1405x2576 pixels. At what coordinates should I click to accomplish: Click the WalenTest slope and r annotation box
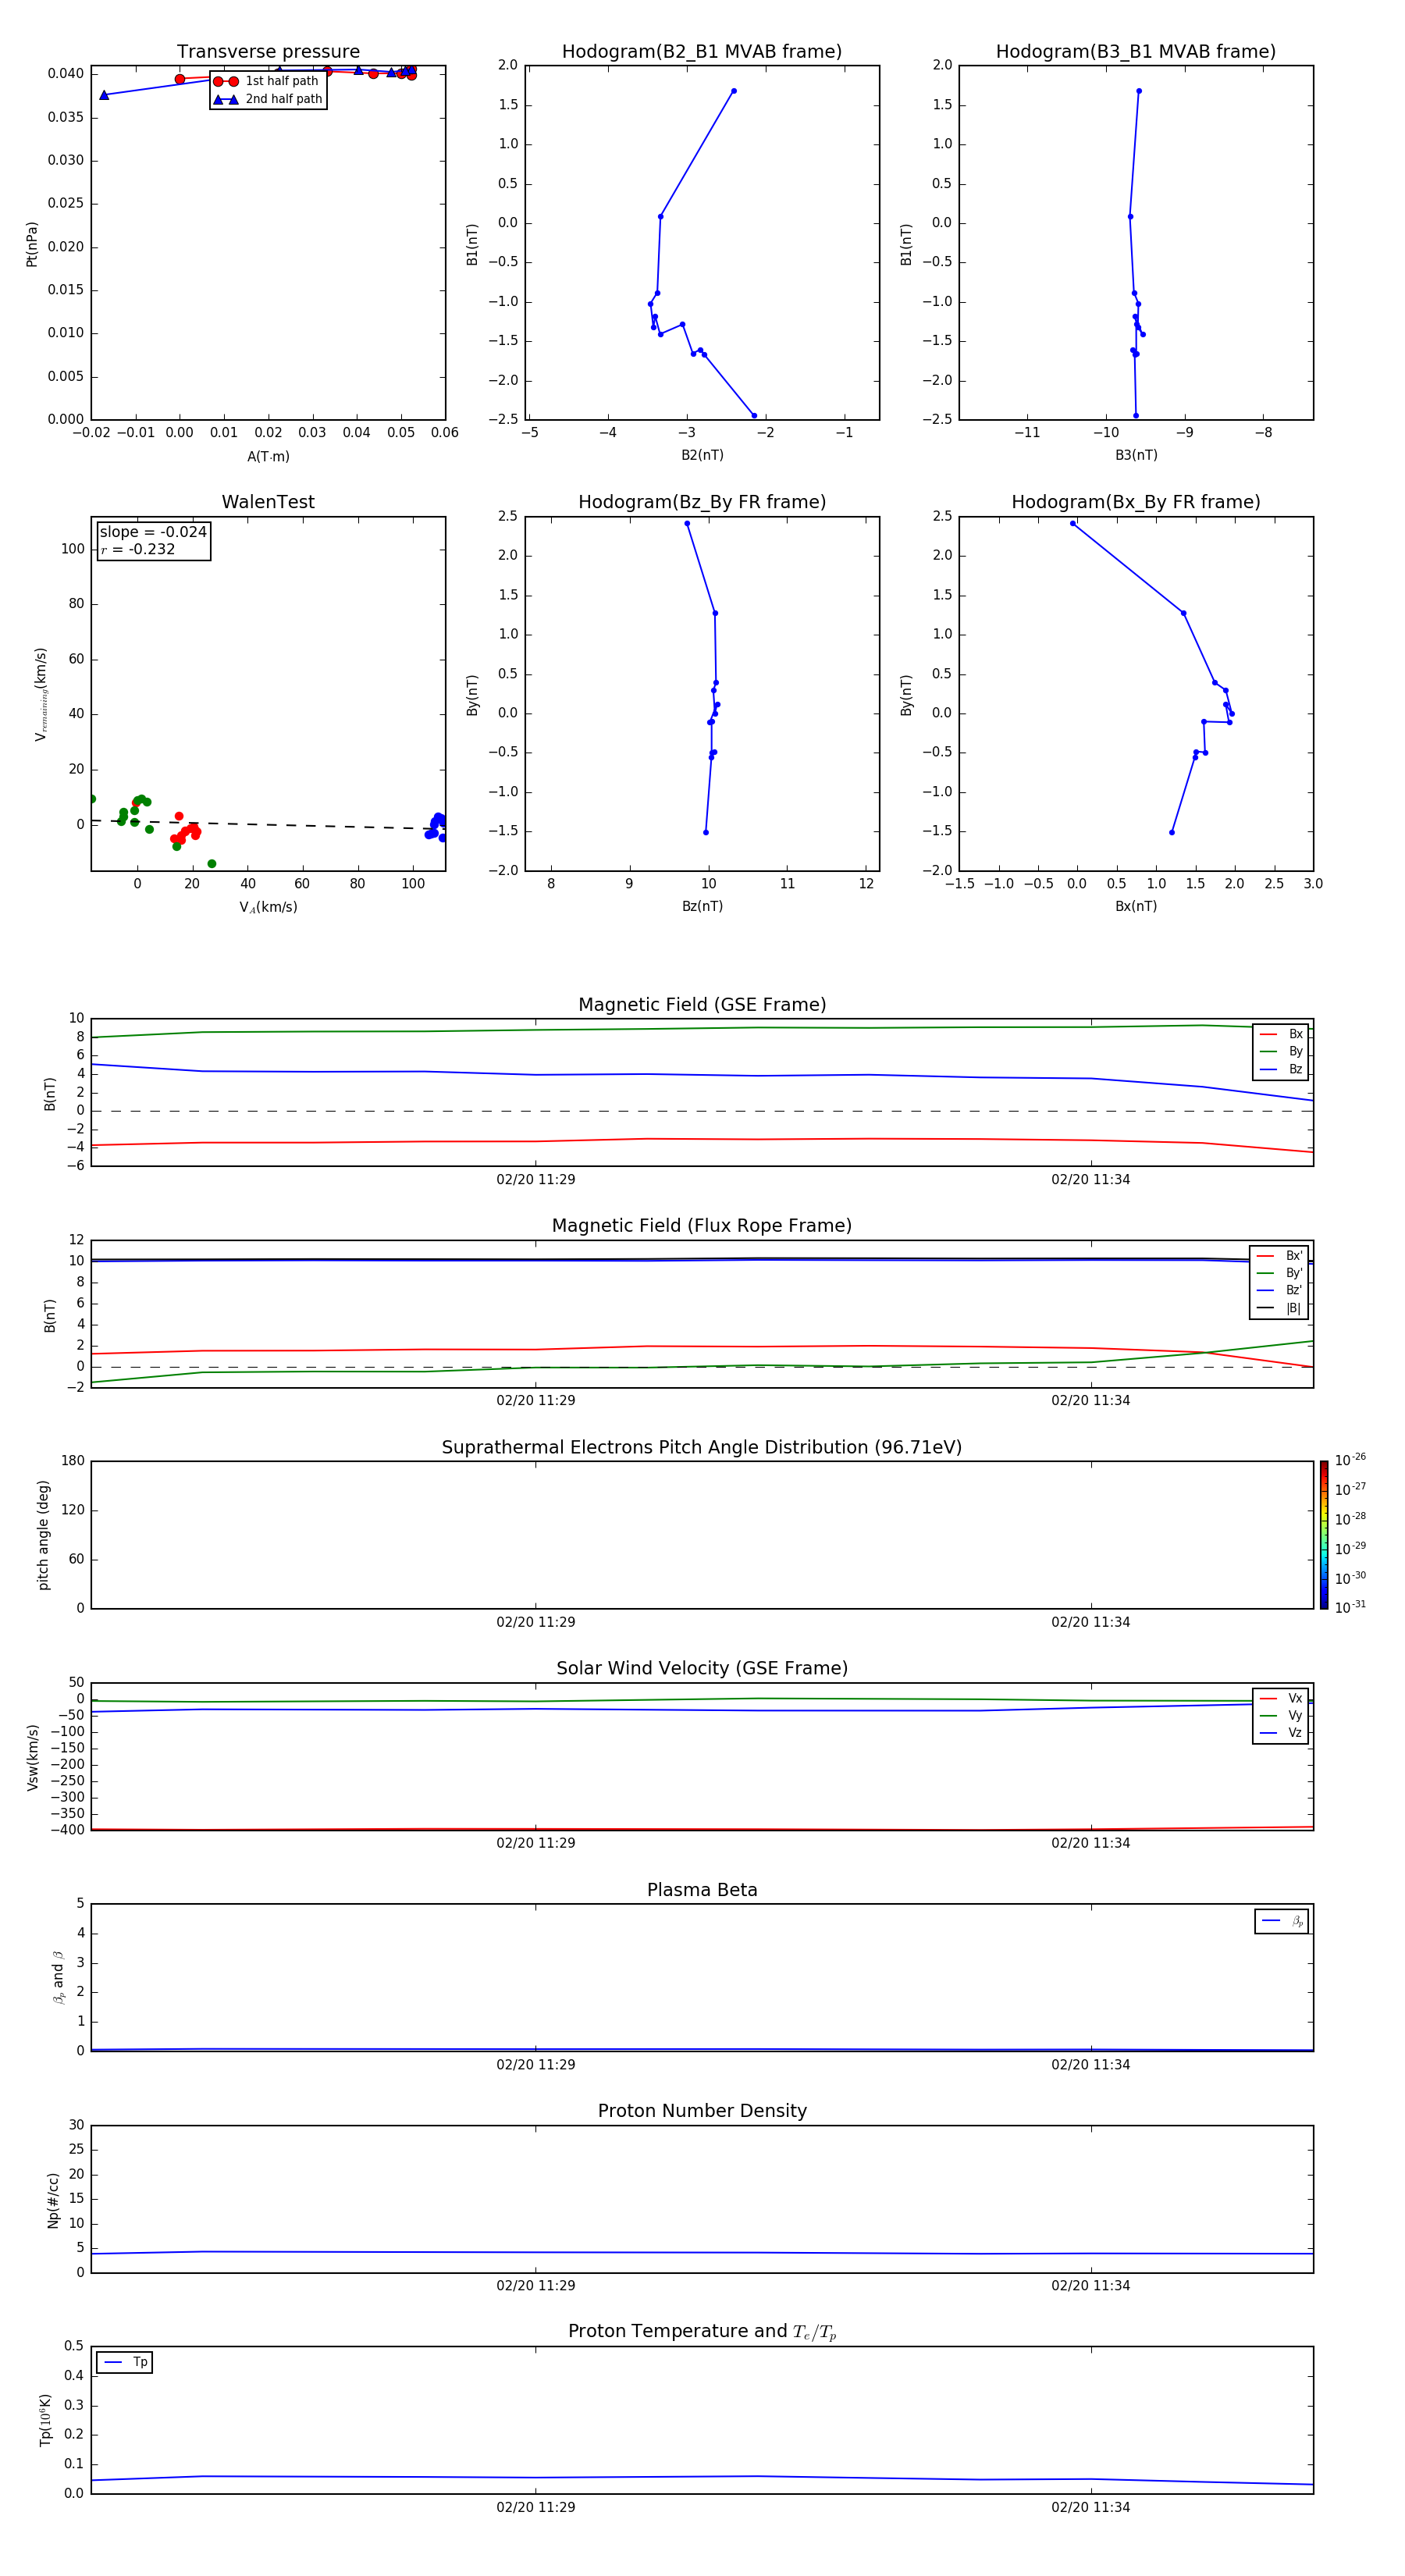pos(153,540)
